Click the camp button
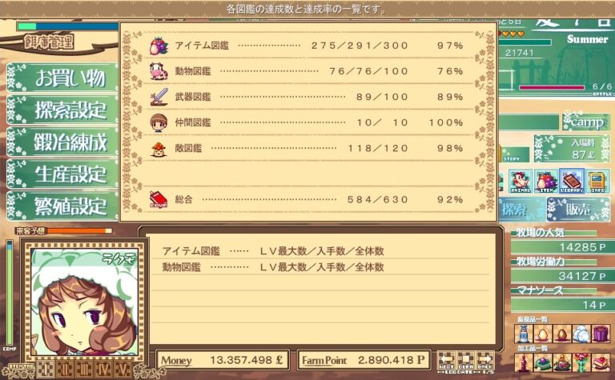This screenshot has width=615, height=380. tap(586, 122)
